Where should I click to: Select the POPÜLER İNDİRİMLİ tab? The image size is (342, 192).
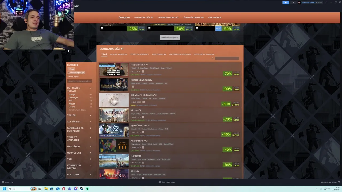[139, 54]
